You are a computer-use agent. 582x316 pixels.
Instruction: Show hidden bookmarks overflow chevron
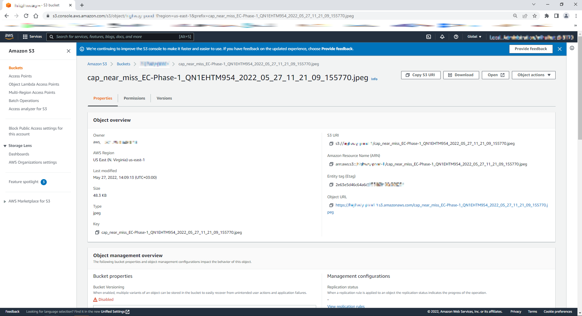click(576, 25)
